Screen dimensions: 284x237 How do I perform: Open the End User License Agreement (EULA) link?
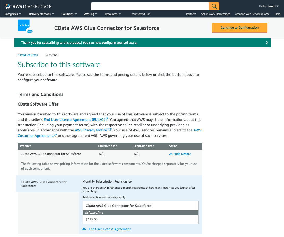click(73, 120)
